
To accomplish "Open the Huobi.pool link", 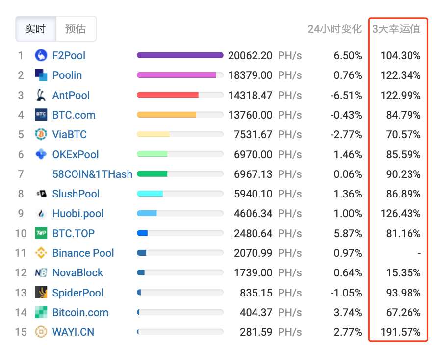I will click(x=78, y=213).
